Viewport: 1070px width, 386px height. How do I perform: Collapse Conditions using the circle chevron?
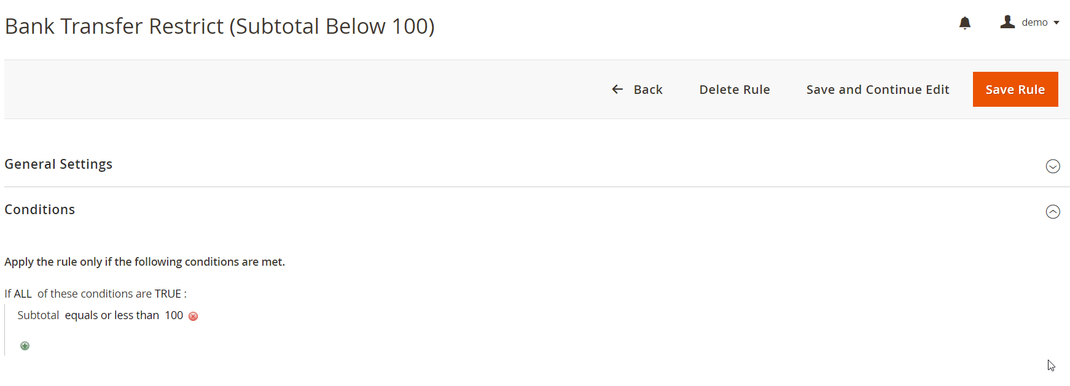click(1053, 212)
